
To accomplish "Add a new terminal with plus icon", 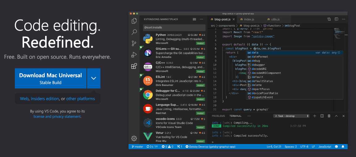I will [x=315, y=116].
